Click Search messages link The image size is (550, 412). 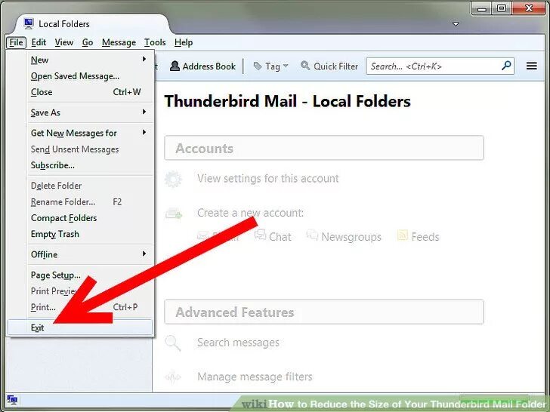click(238, 343)
